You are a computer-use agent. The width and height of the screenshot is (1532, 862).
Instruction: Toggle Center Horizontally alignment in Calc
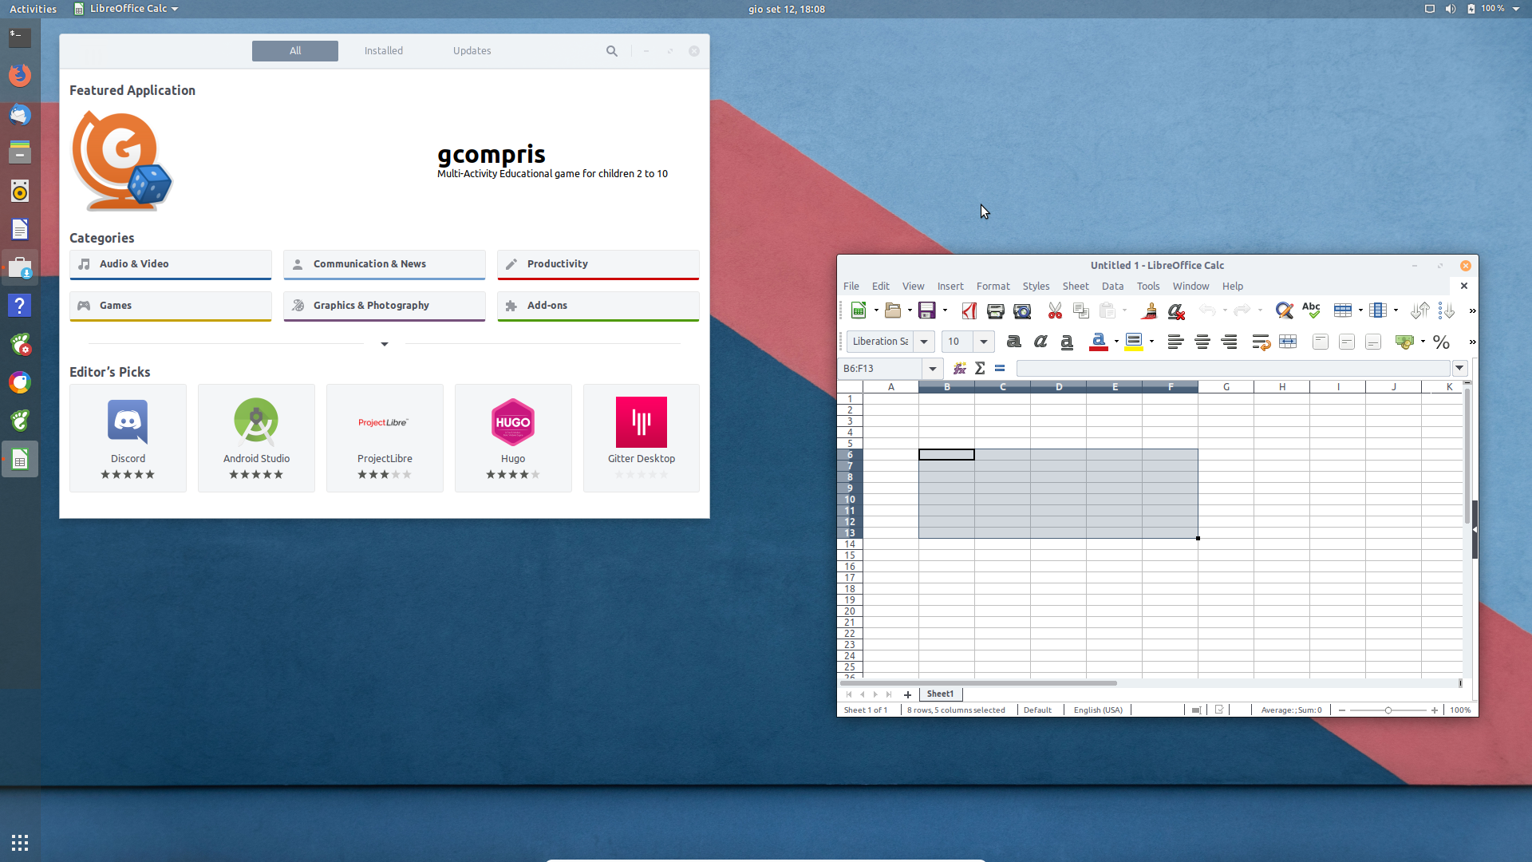(x=1202, y=342)
